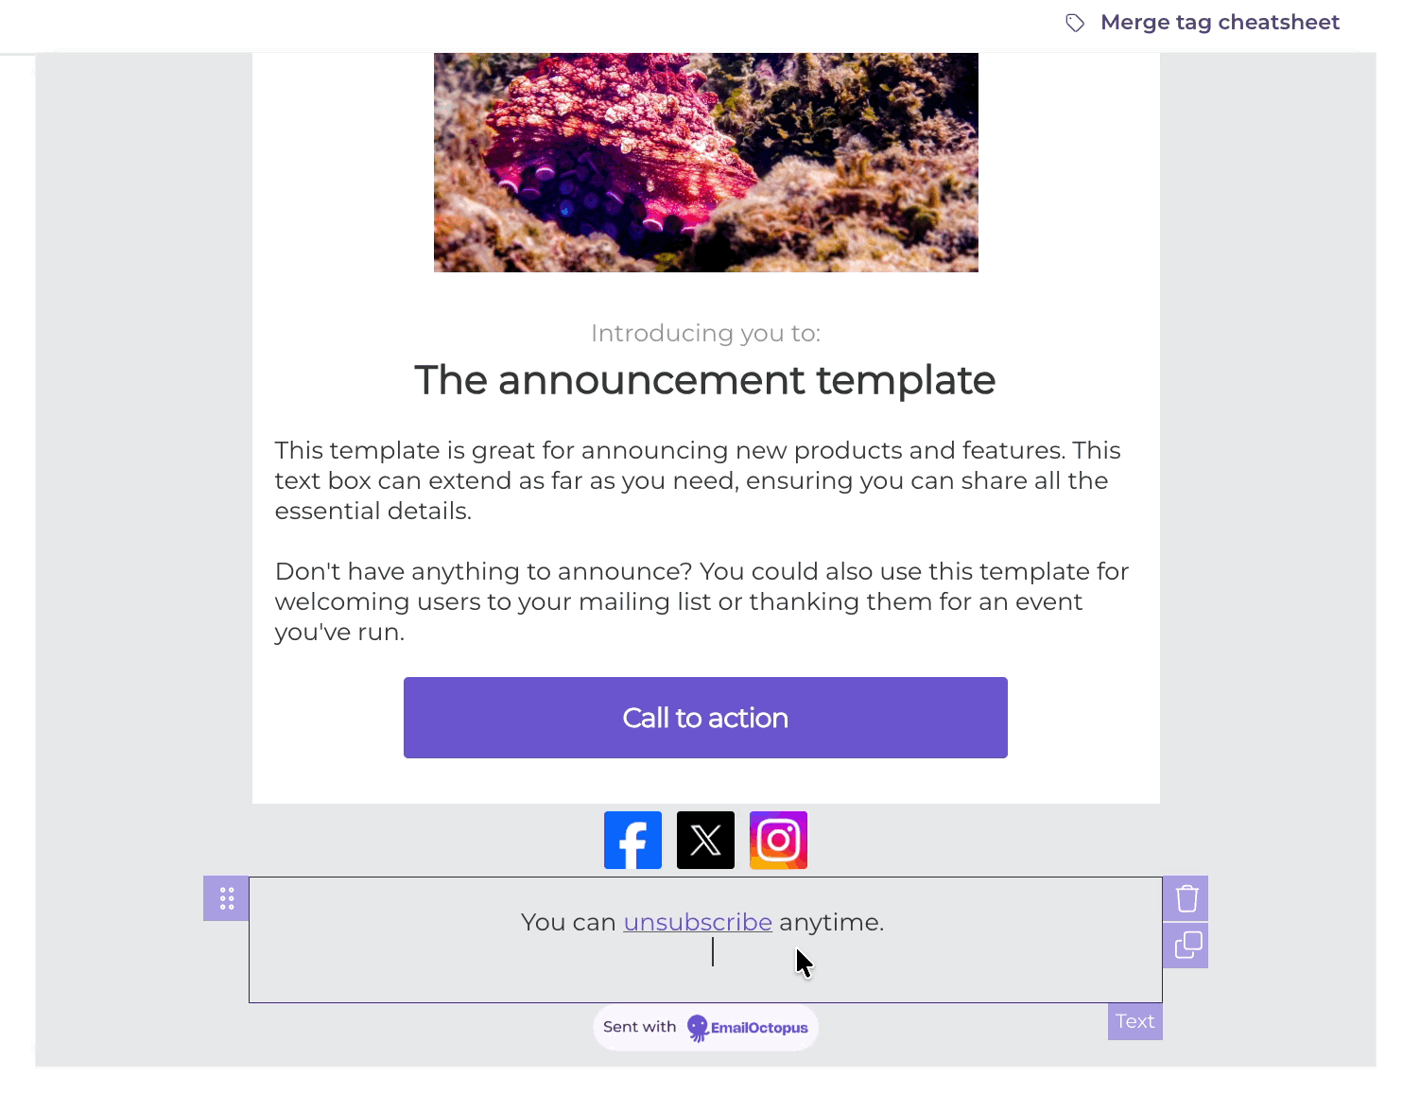The image size is (1420, 1112).
Task: Click the Facebook social icon
Action: [632, 840]
